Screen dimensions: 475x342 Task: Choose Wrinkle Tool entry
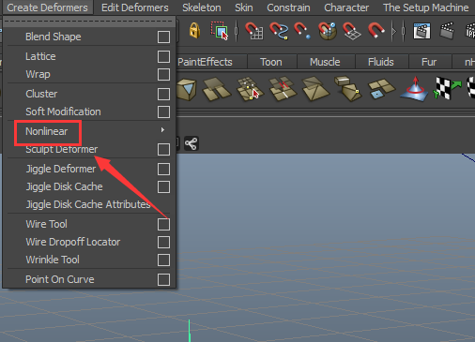coord(53,260)
